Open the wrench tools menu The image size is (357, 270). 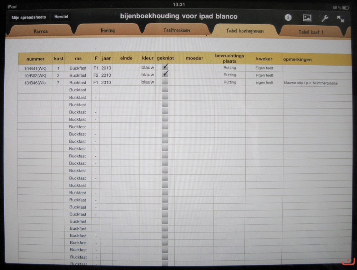[x=325, y=18]
